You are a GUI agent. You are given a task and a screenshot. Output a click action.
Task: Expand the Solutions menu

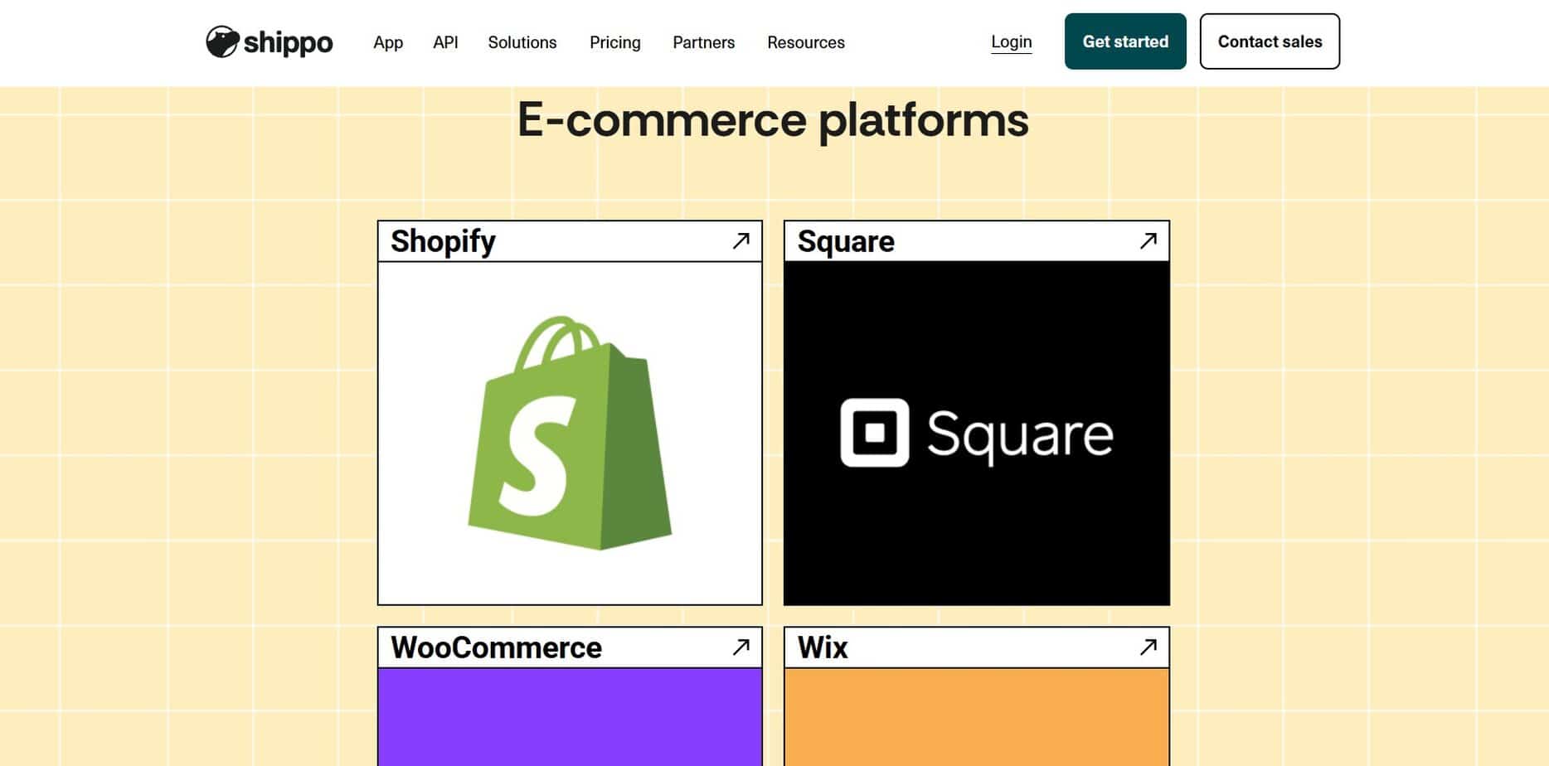(522, 42)
